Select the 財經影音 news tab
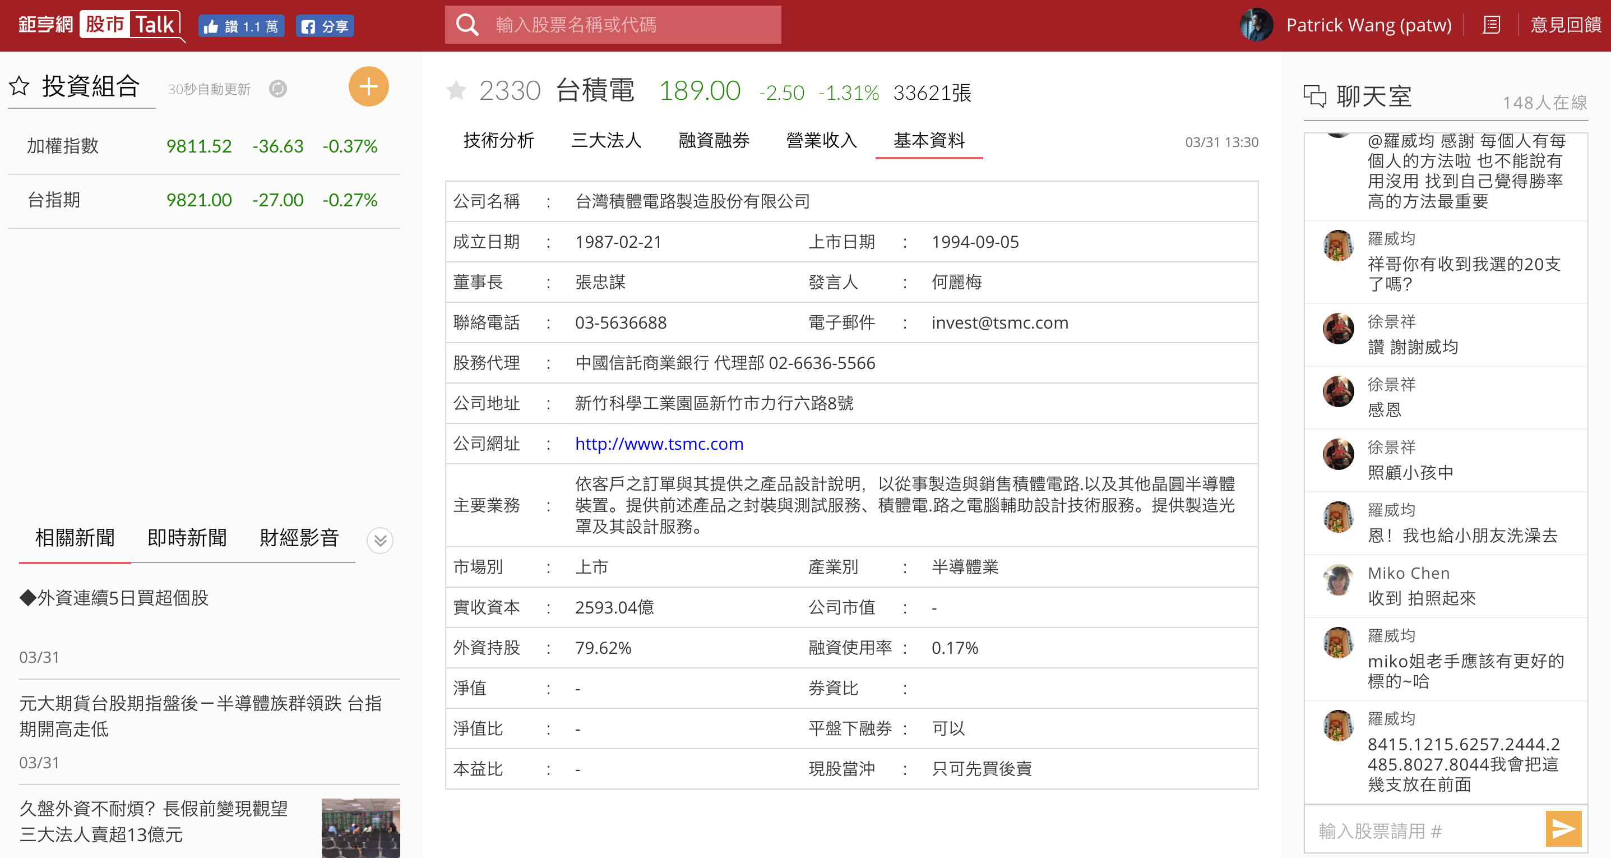1611x858 pixels. coord(299,538)
